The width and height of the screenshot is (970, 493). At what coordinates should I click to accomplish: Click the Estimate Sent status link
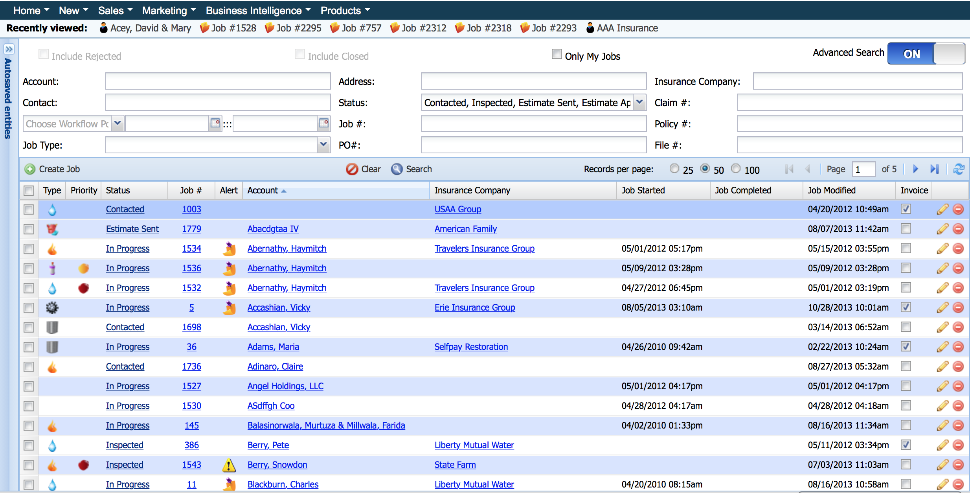click(132, 229)
